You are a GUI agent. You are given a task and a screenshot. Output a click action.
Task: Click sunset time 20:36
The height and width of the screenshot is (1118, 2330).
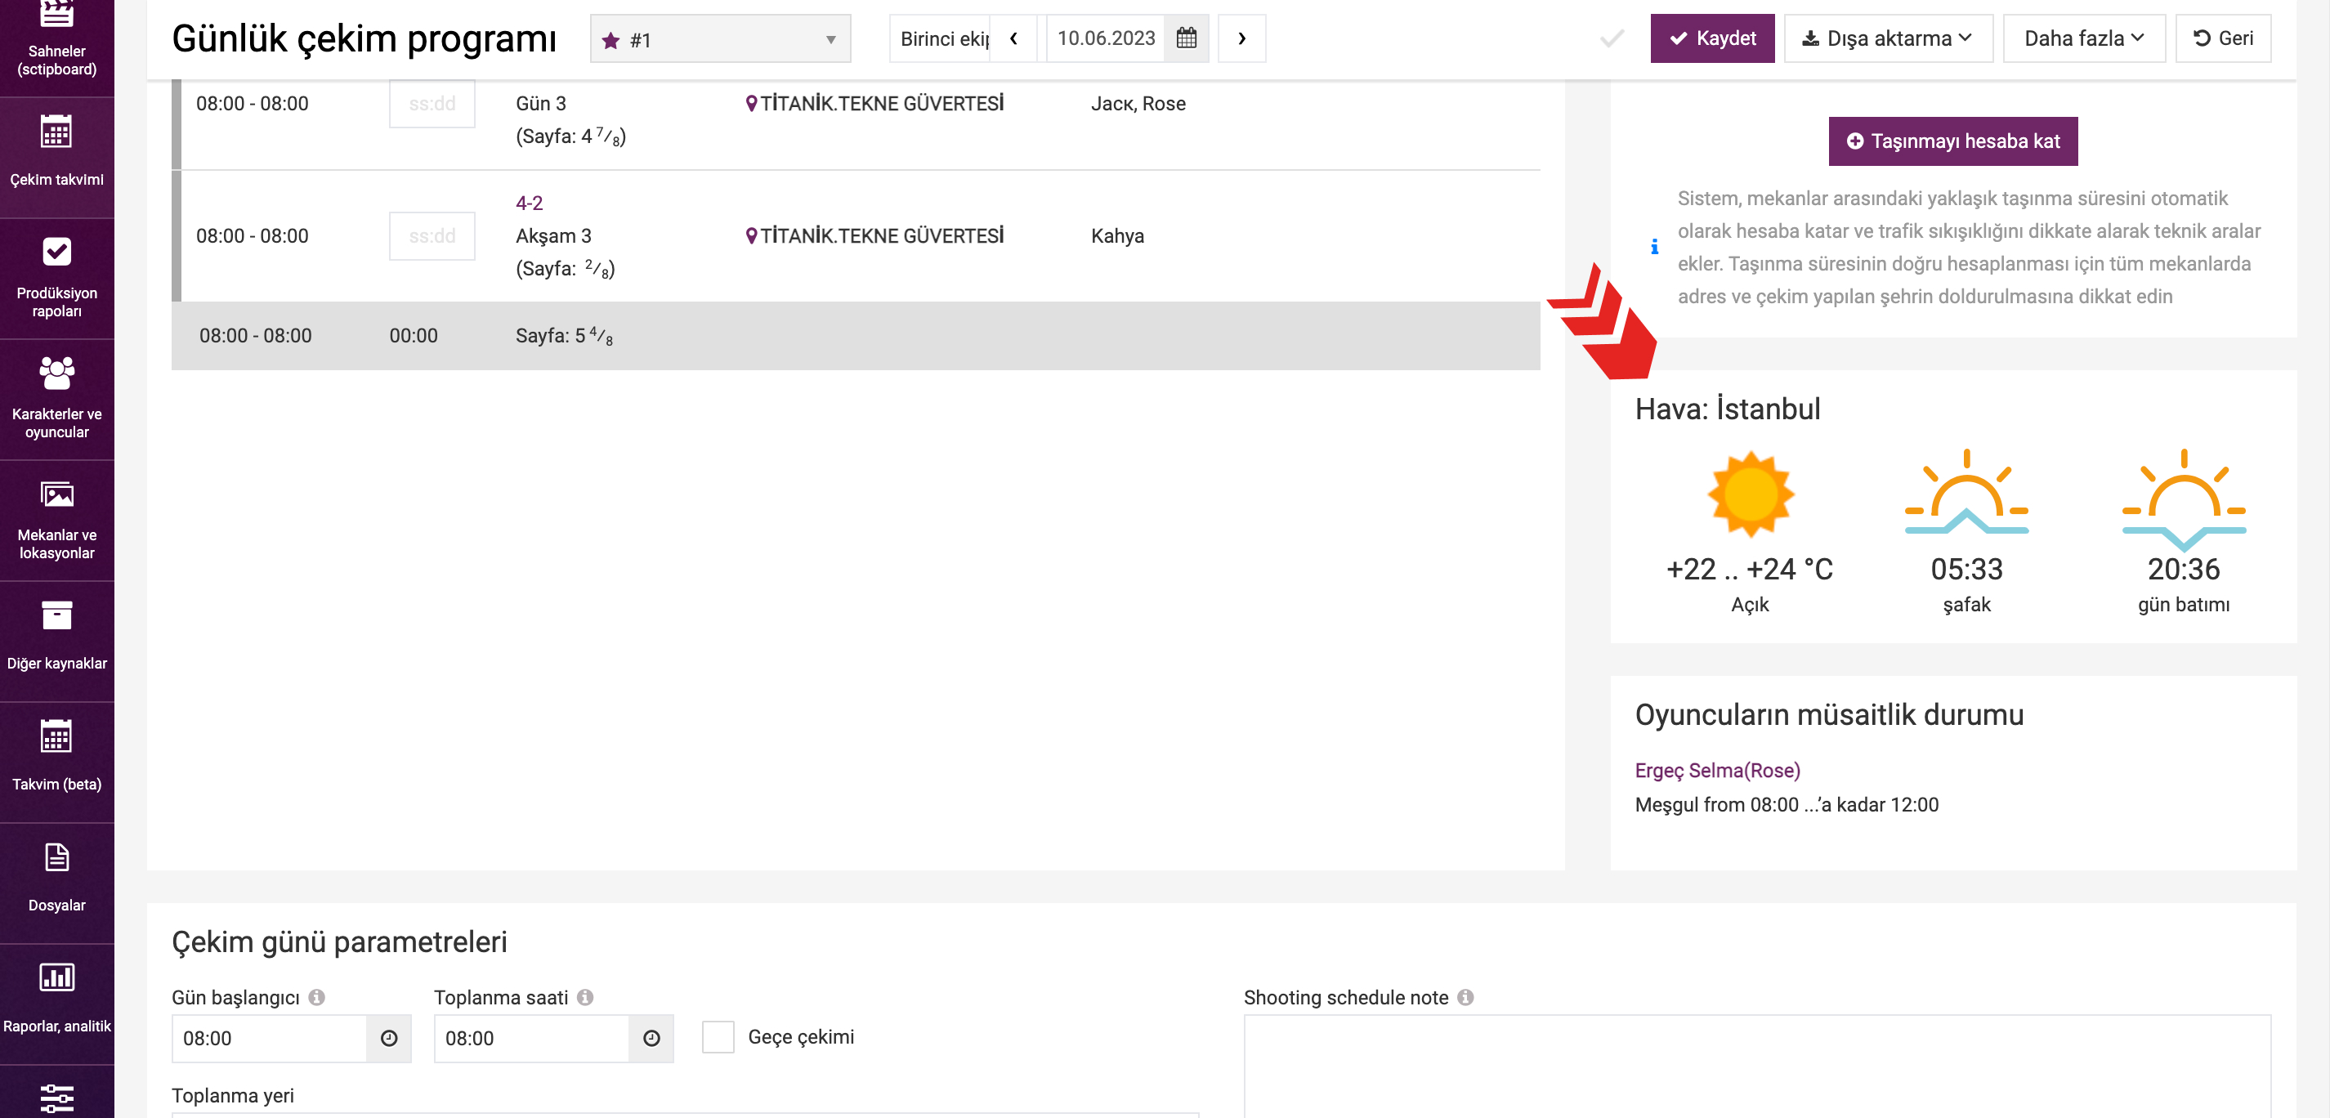click(x=2184, y=569)
